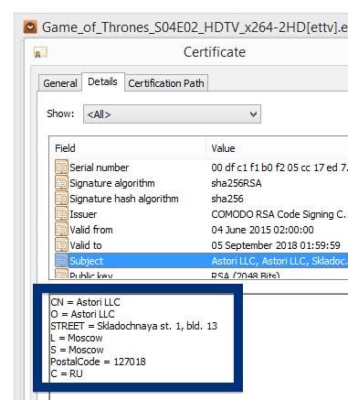Click the sha256 hash value
The image size is (348, 400).
(x=227, y=199)
